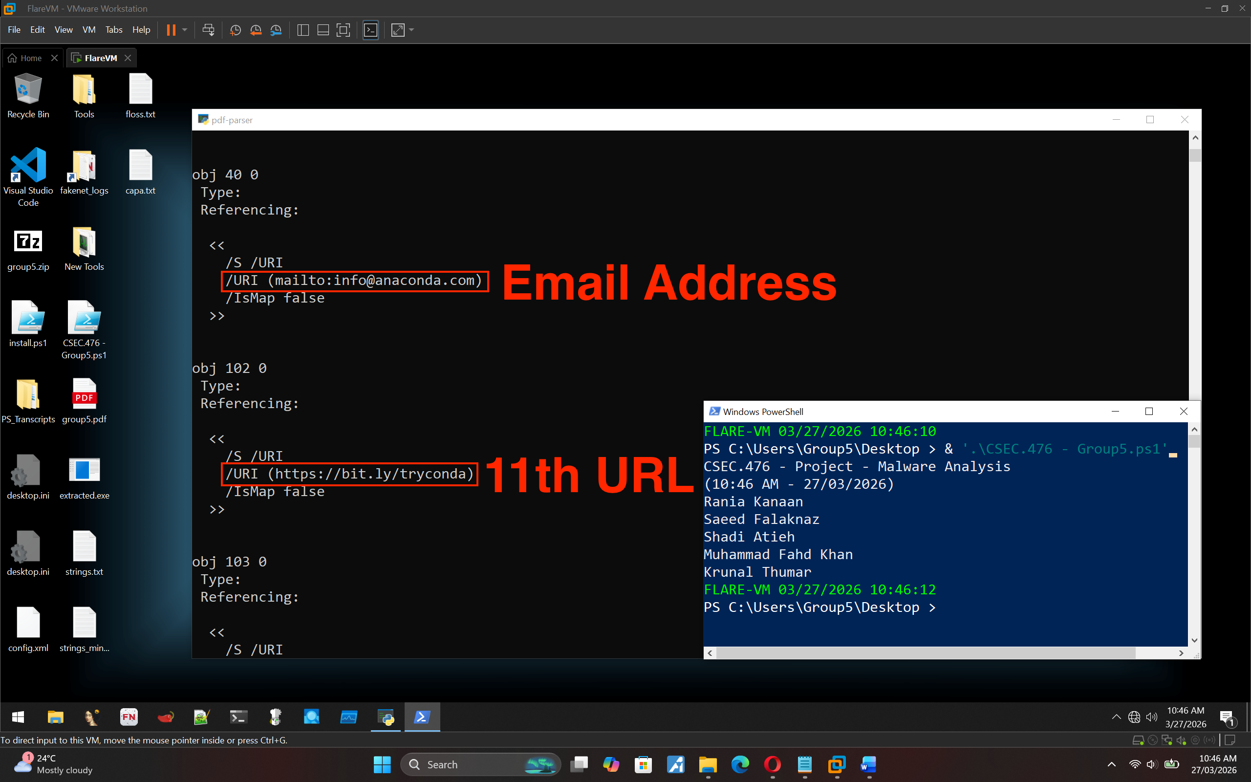Image resolution: width=1251 pixels, height=782 pixels.
Task: Revert to previous snapshot icon
Action: [256, 30]
